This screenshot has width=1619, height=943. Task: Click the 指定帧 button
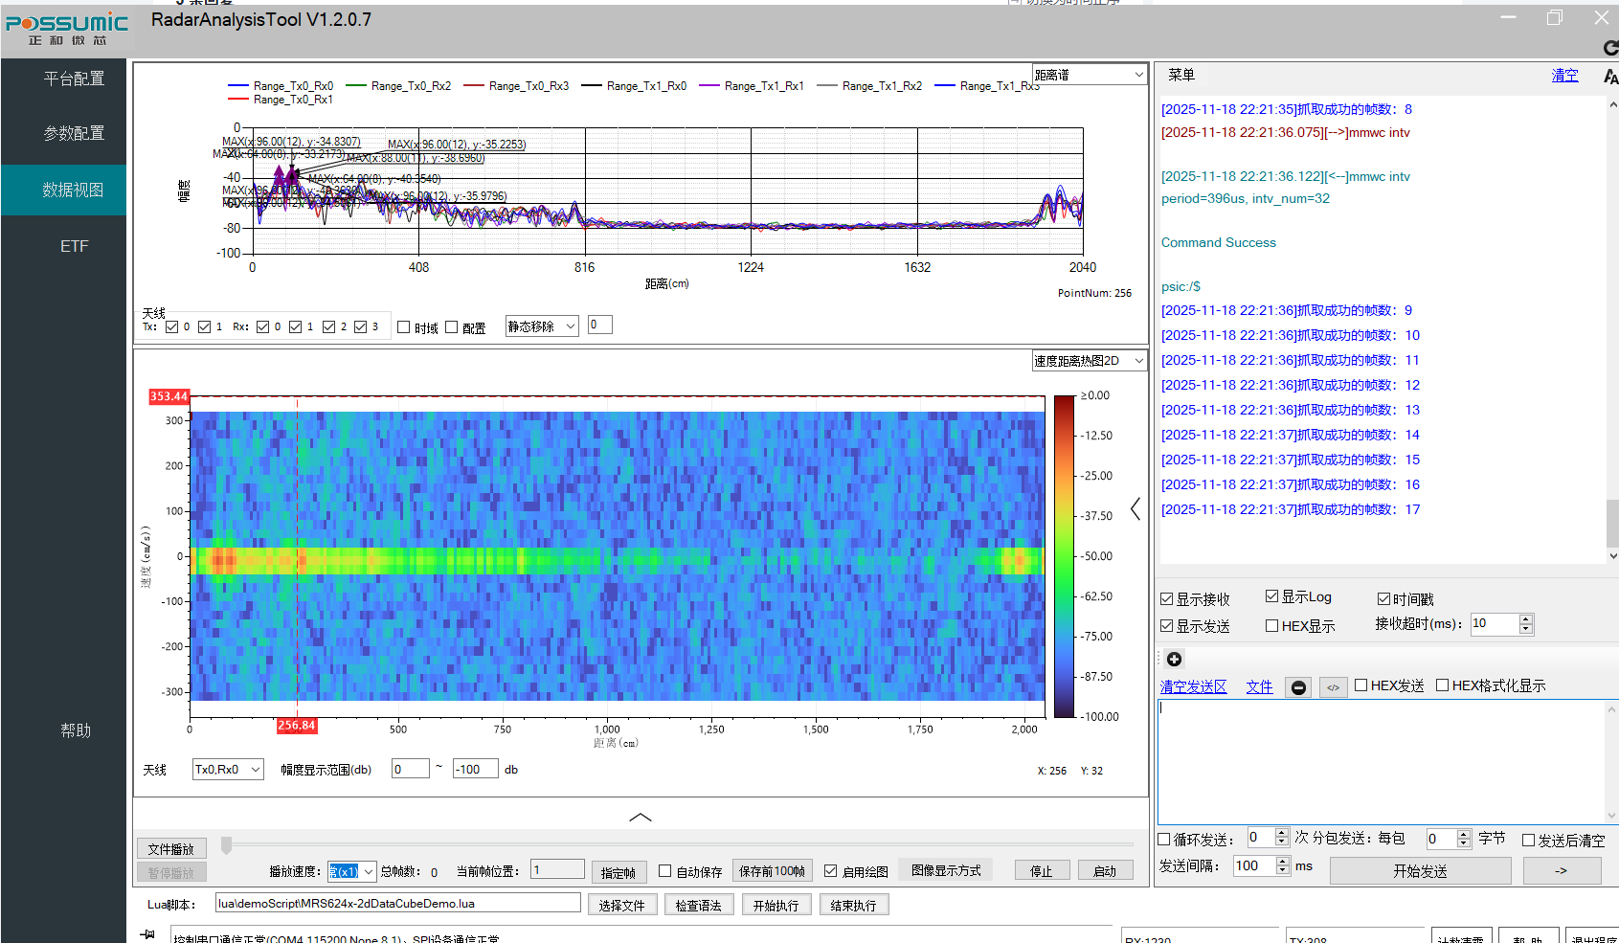pyautogui.click(x=618, y=872)
